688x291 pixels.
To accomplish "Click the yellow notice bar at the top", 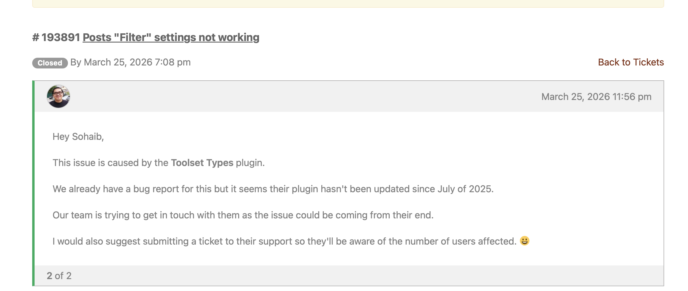I will tap(348, 4).
